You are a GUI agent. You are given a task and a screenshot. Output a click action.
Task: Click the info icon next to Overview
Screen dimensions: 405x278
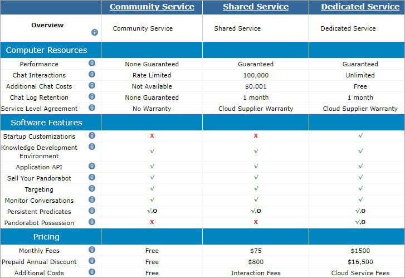(x=95, y=32)
